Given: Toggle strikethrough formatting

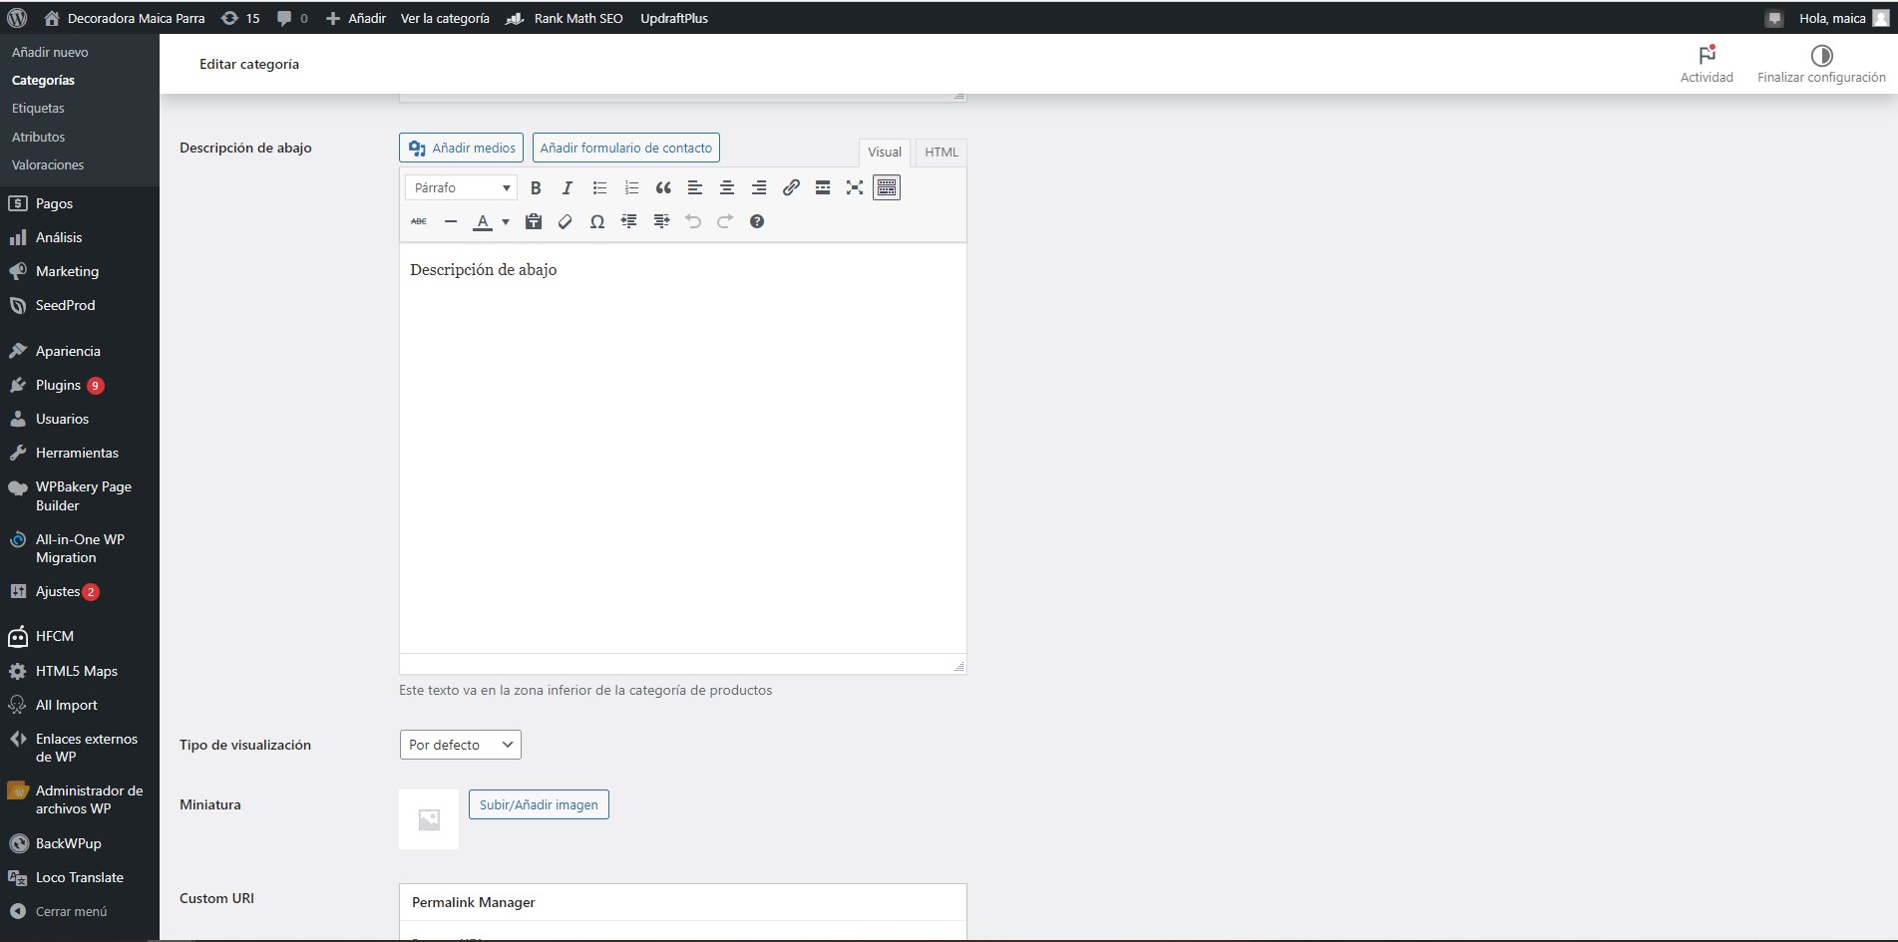Looking at the screenshot, I should (x=419, y=221).
